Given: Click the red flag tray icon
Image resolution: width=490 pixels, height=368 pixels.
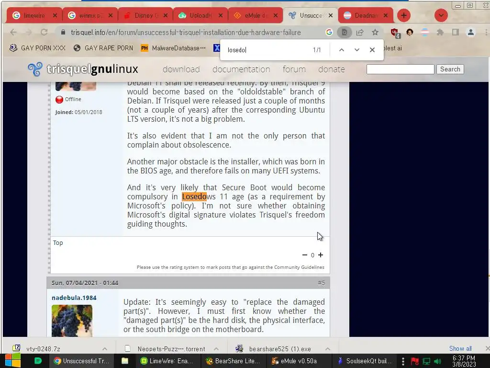Looking at the screenshot, I should (415, 361).
